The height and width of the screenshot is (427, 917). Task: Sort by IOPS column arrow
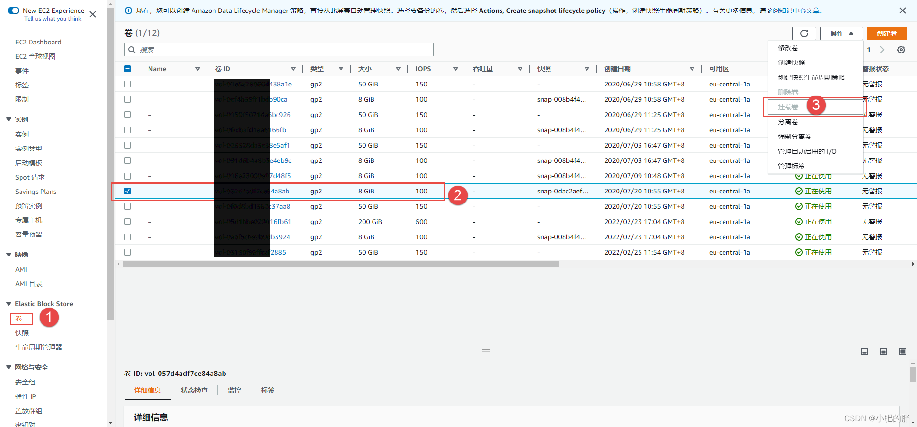point(456,69)
